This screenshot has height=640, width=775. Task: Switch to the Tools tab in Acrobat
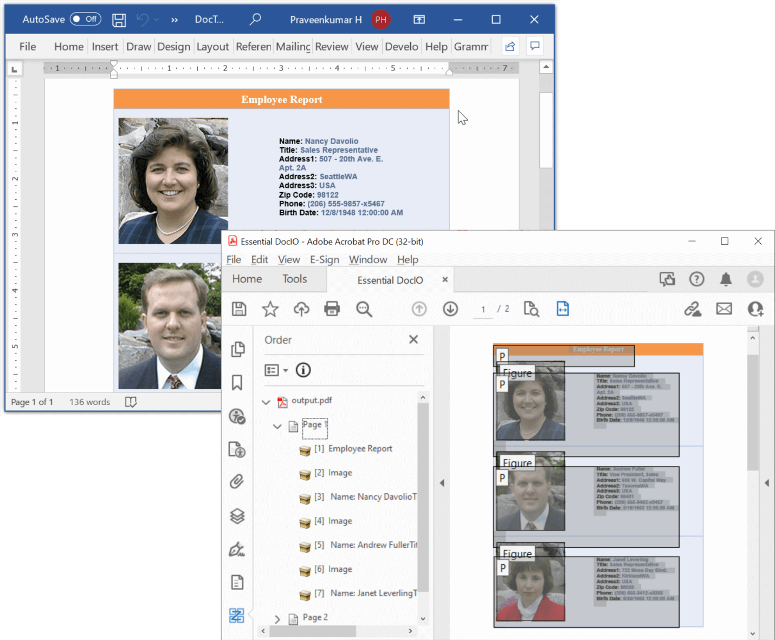click(x=294, y=279)
